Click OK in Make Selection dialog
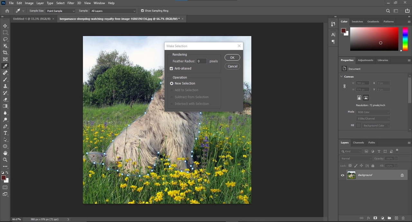The image size is (412, 222). (x=232, y=58)
